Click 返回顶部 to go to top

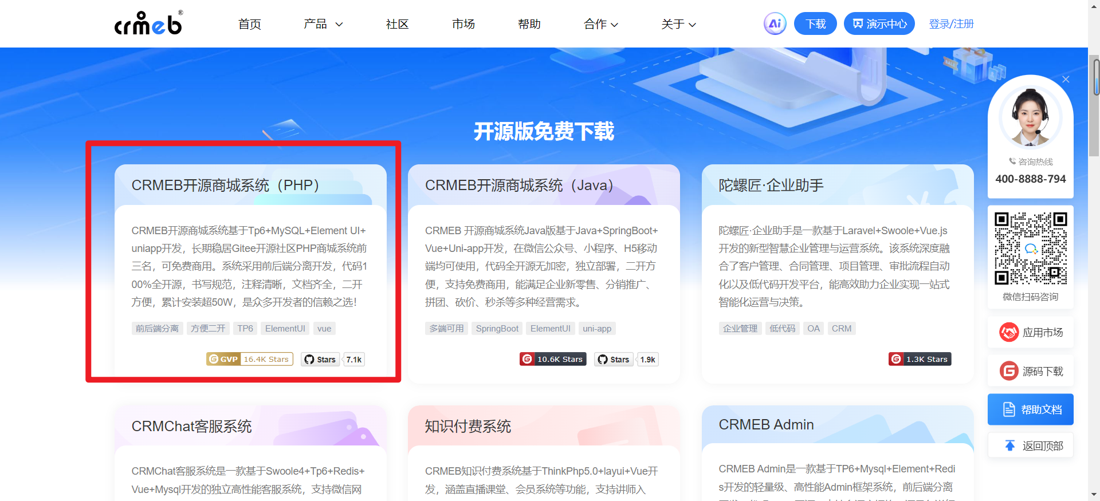pyautogui.click(x=1030, y=445)
